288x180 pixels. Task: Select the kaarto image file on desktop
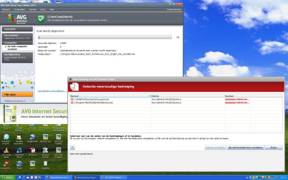33,165
